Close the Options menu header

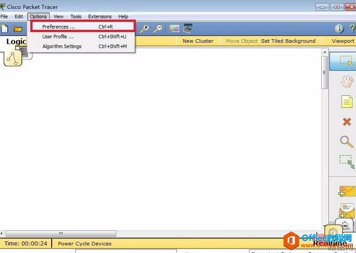38,16
